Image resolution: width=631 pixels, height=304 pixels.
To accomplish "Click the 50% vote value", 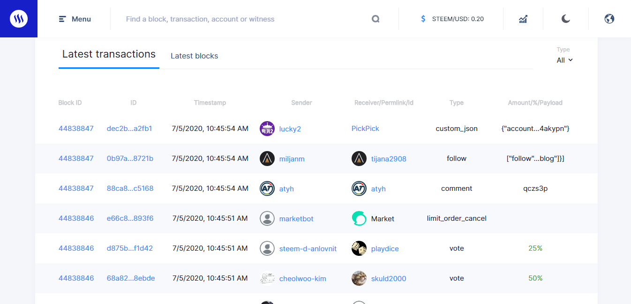I will (x=535, y=278).
